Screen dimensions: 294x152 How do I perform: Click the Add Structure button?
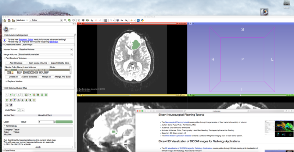[16, 63]
